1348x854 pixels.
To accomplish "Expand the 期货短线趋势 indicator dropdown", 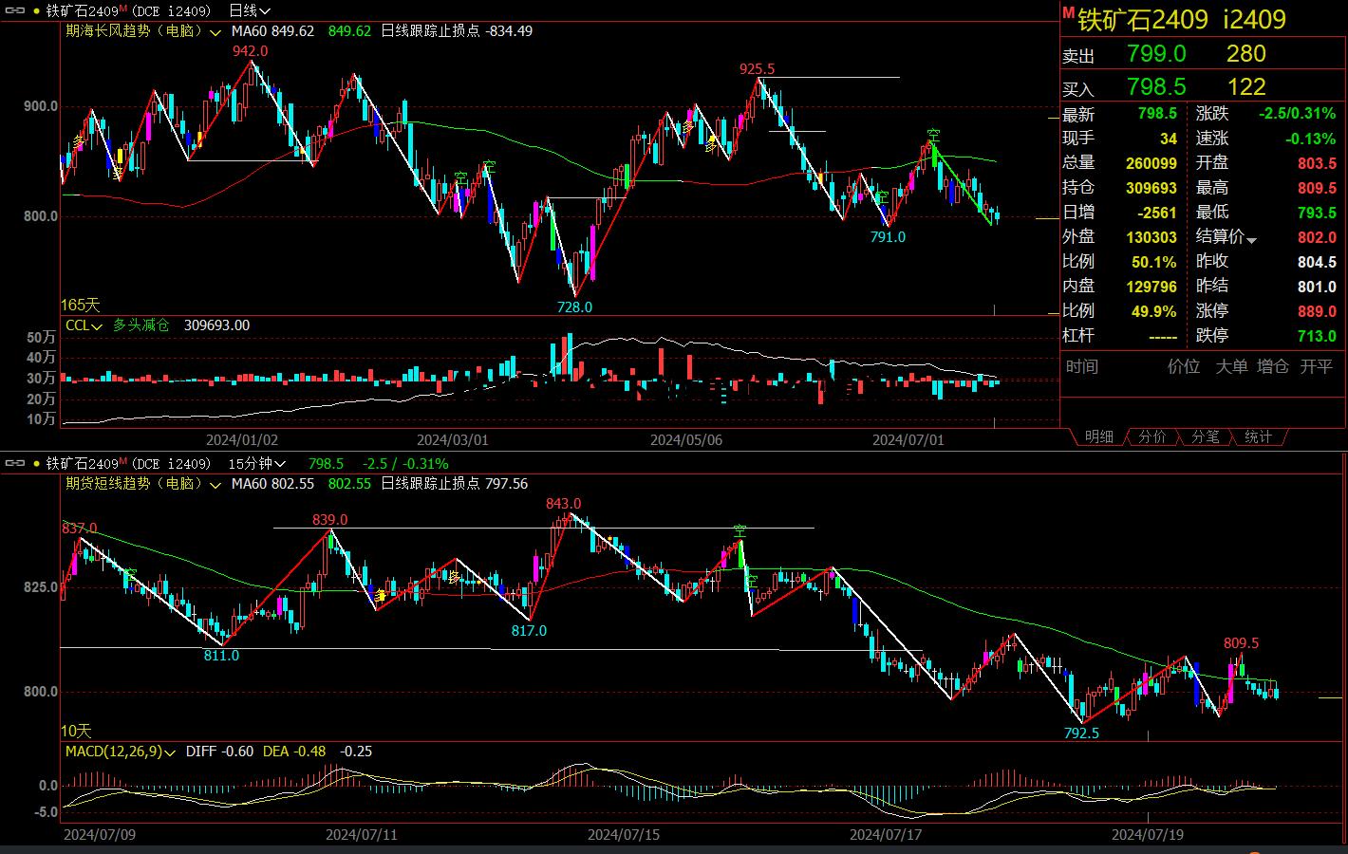I will (216, 484).
